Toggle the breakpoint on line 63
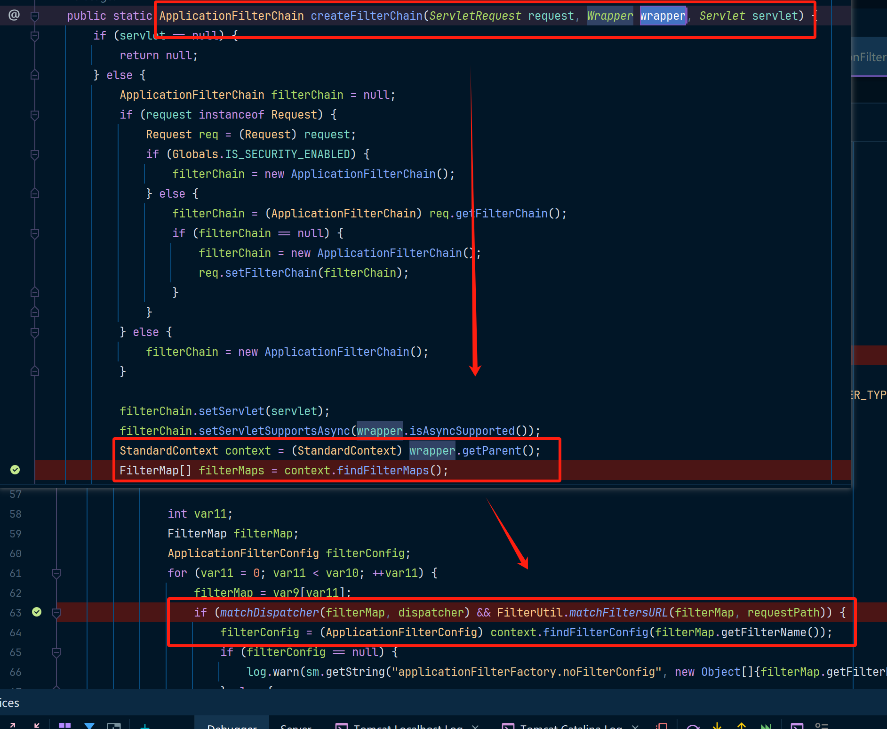Image resolution: width=887 pixels, height=729 pixels. pos(37,612)
